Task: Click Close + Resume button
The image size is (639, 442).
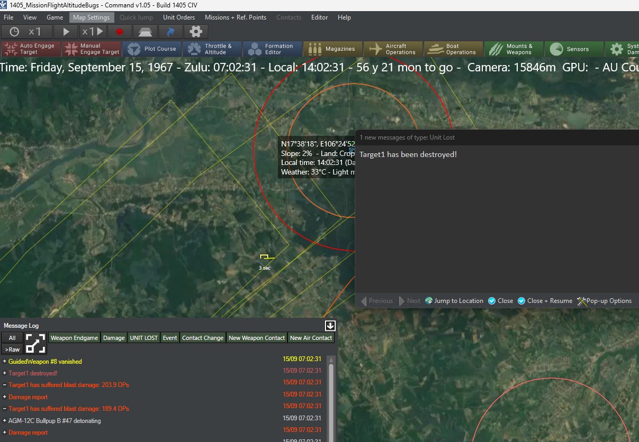Action: [x=545, y=301]
